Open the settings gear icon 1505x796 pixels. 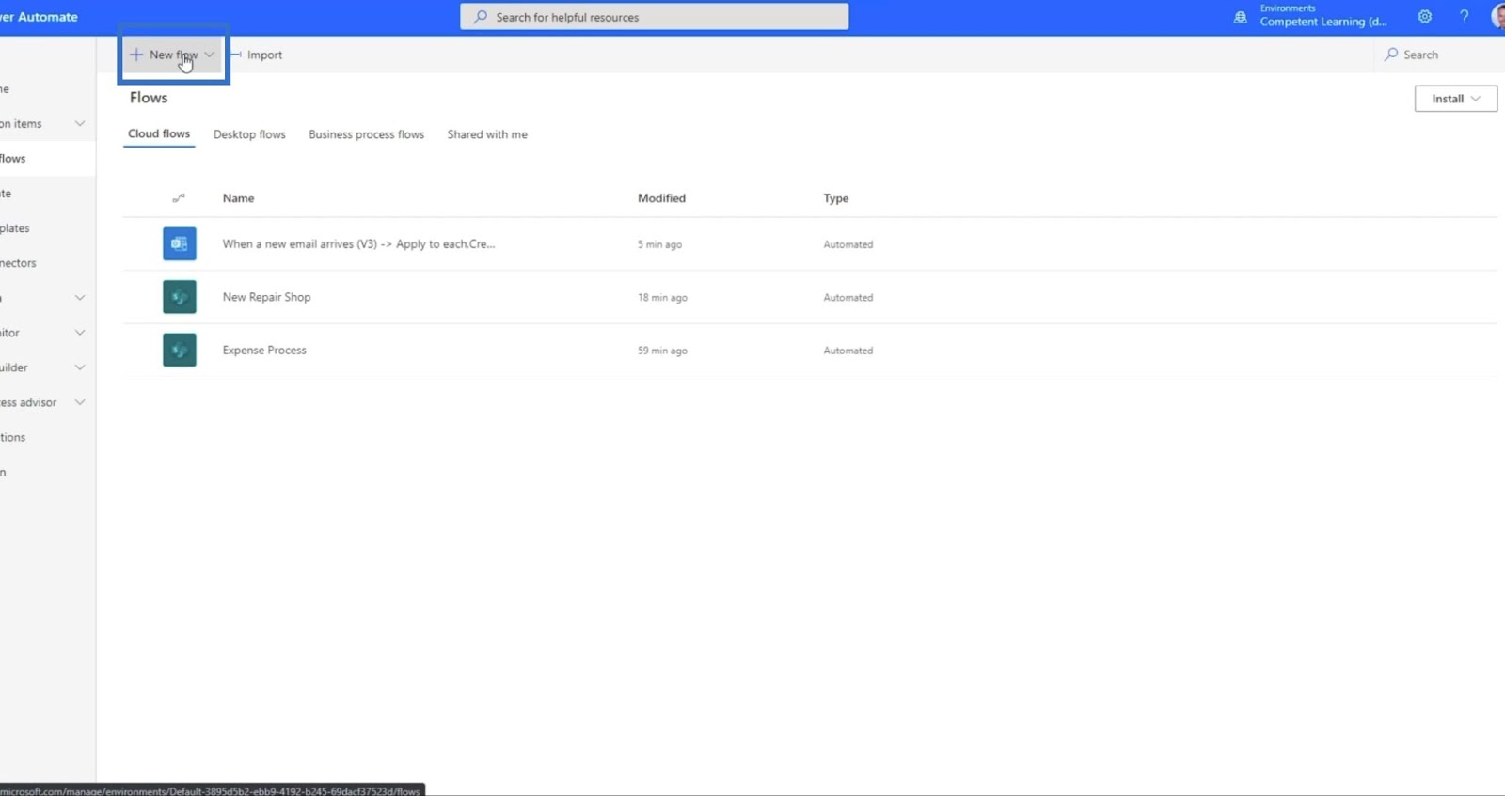pyautogui.click(x=1425, y=17)
